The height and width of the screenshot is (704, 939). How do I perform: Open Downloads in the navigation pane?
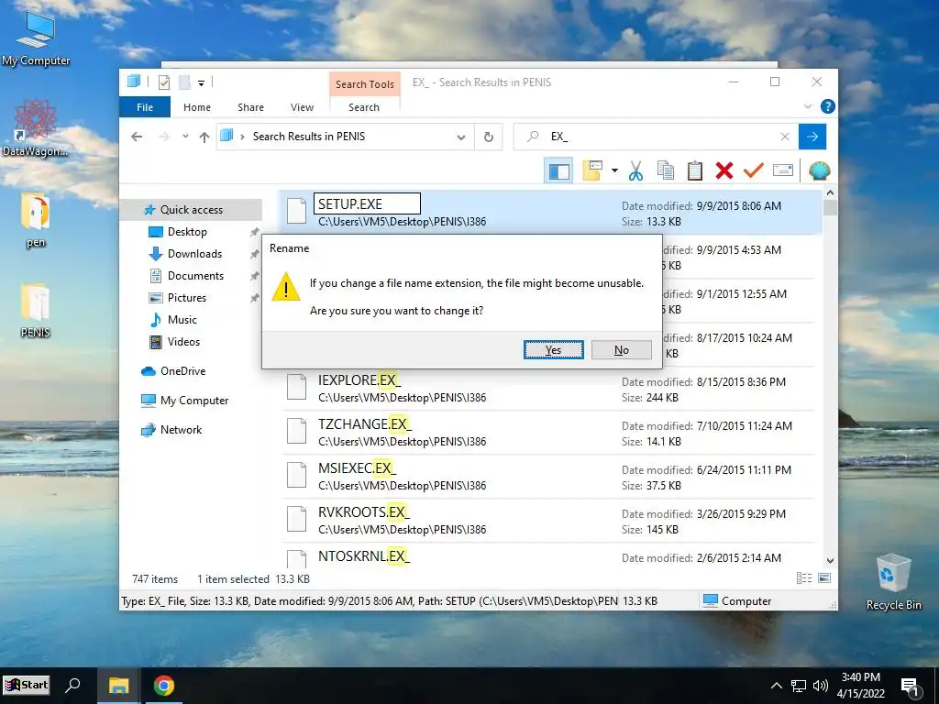194,254
